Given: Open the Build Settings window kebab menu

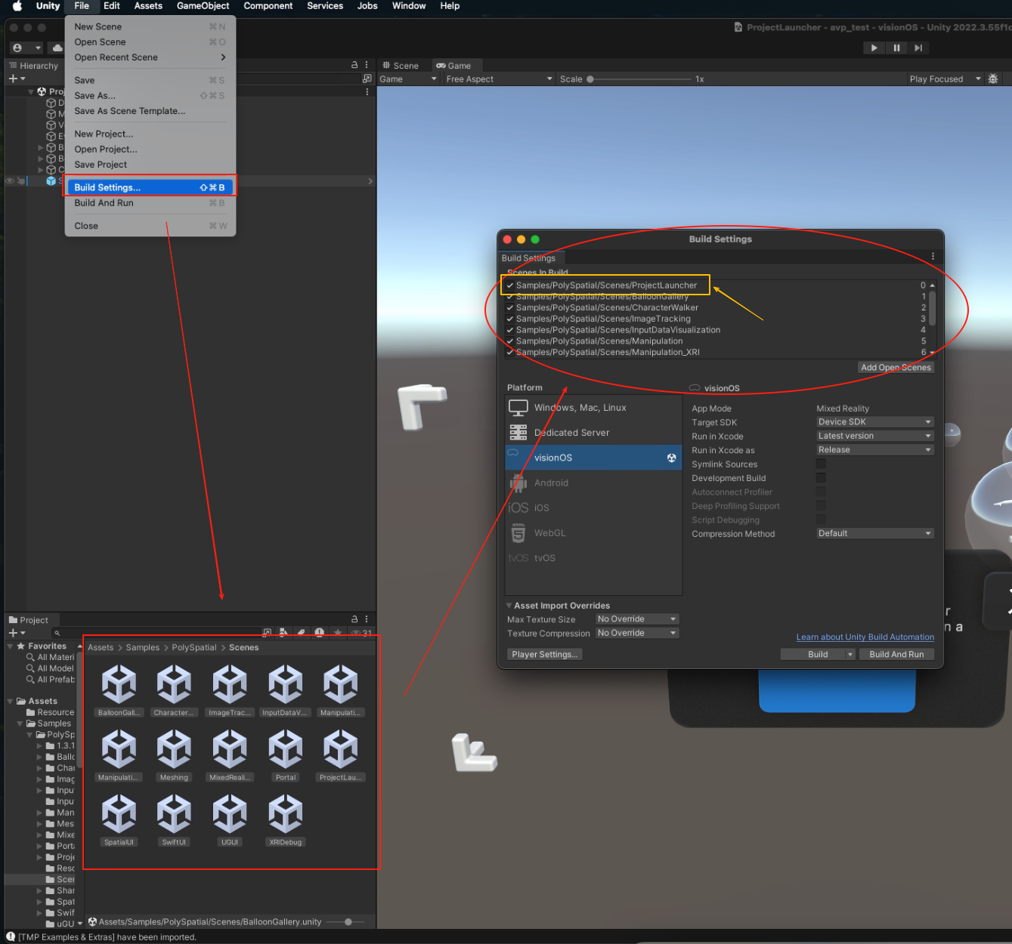Looking at the screenshot, I should (933, 257).
